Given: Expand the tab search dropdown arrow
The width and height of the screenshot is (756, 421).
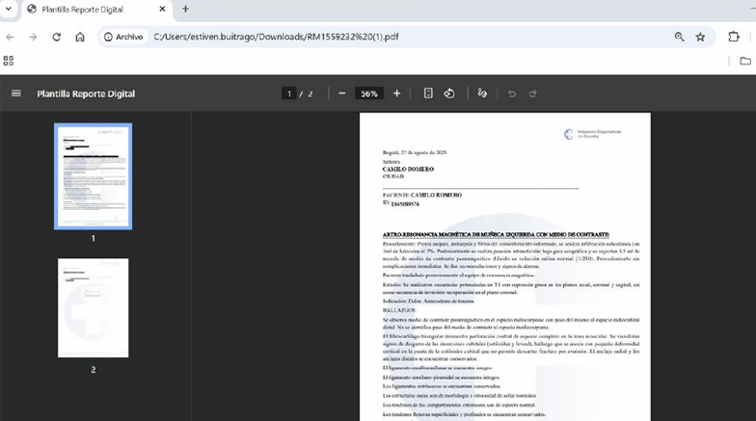Looking at the screenshot, I should coord(9,10).
